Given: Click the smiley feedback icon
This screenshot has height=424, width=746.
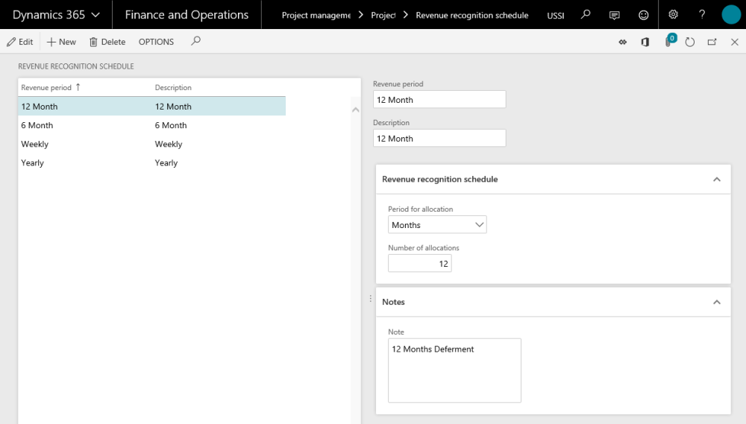Looking at the screenshot, I should [x=644, y=15].
